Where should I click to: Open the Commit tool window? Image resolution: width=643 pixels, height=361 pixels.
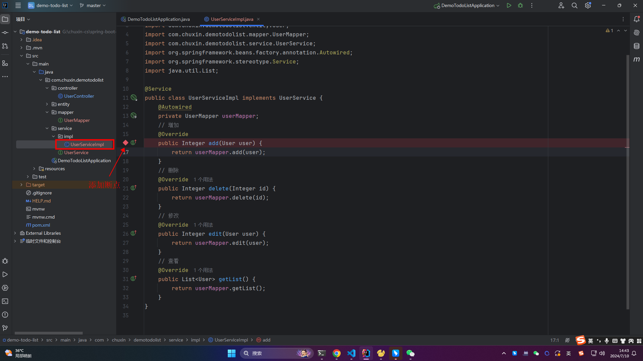tap(5, 33)
